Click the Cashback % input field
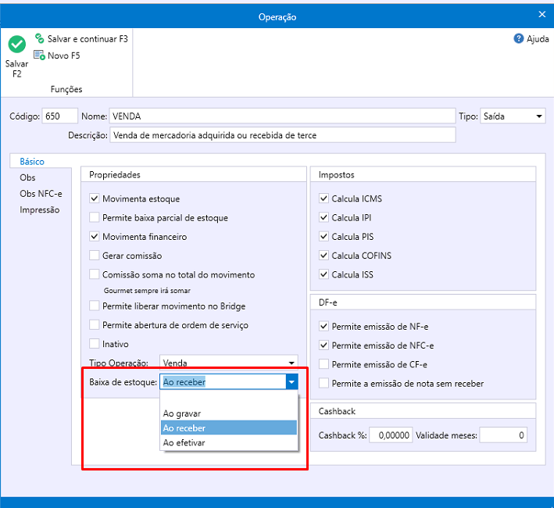Screen dimensions: 554x508 (391, 435)
